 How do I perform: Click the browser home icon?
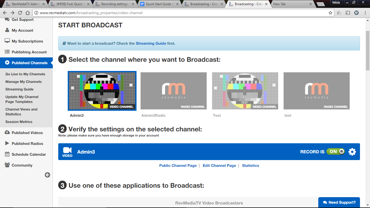pos(28,13)
